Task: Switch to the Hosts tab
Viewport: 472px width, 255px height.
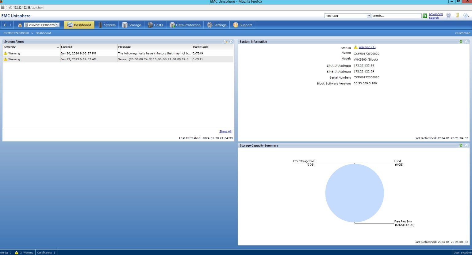Action: (155, 25)
